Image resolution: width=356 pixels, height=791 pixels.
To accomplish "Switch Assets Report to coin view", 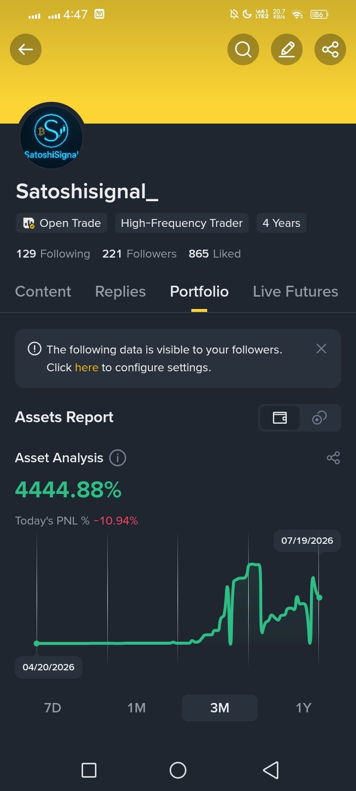I will coord(319,418).
